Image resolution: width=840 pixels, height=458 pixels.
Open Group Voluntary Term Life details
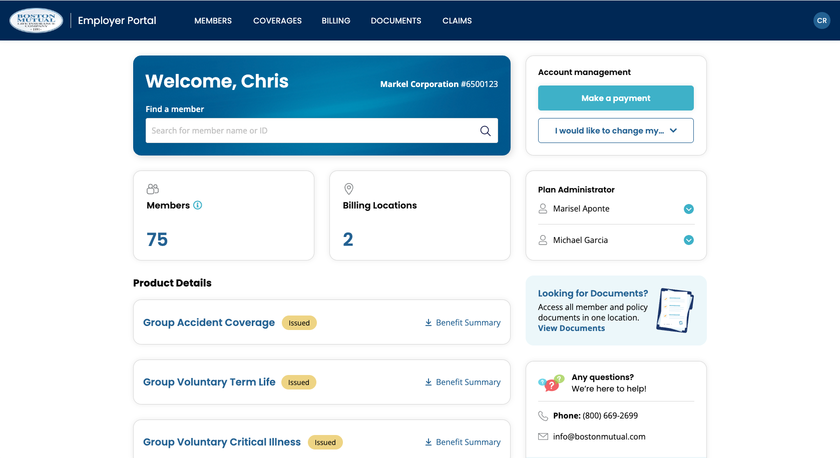click(x=209, y=382)
